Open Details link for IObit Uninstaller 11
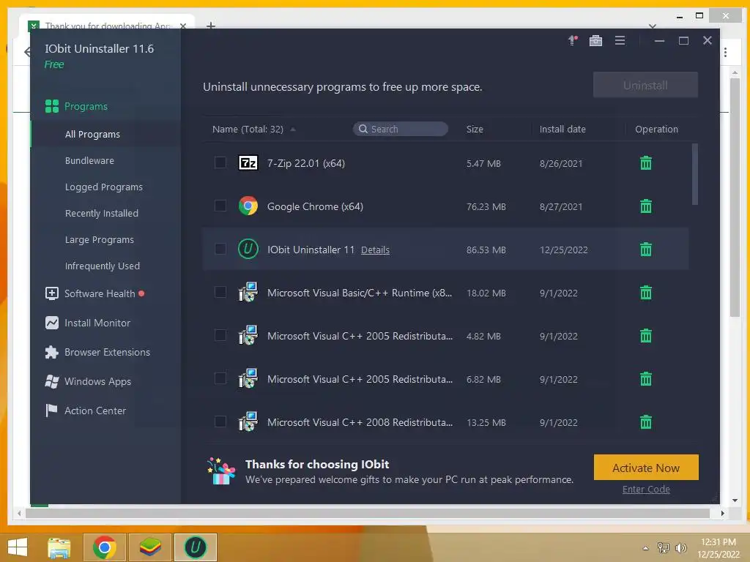The width and height of the screenshot is (750, 562). point(375,250)
